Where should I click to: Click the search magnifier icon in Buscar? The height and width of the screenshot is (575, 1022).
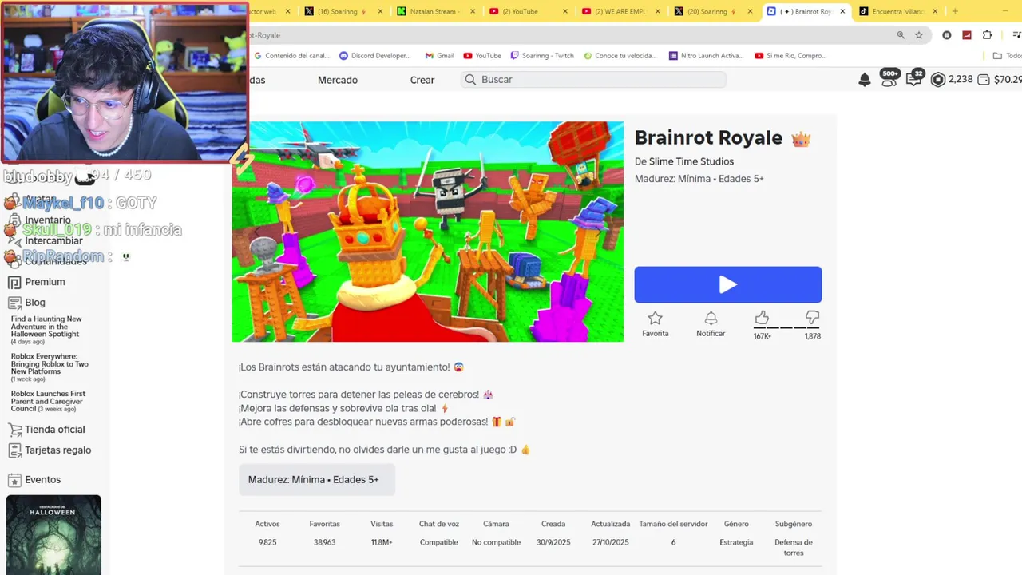click(x=470, y=80)
